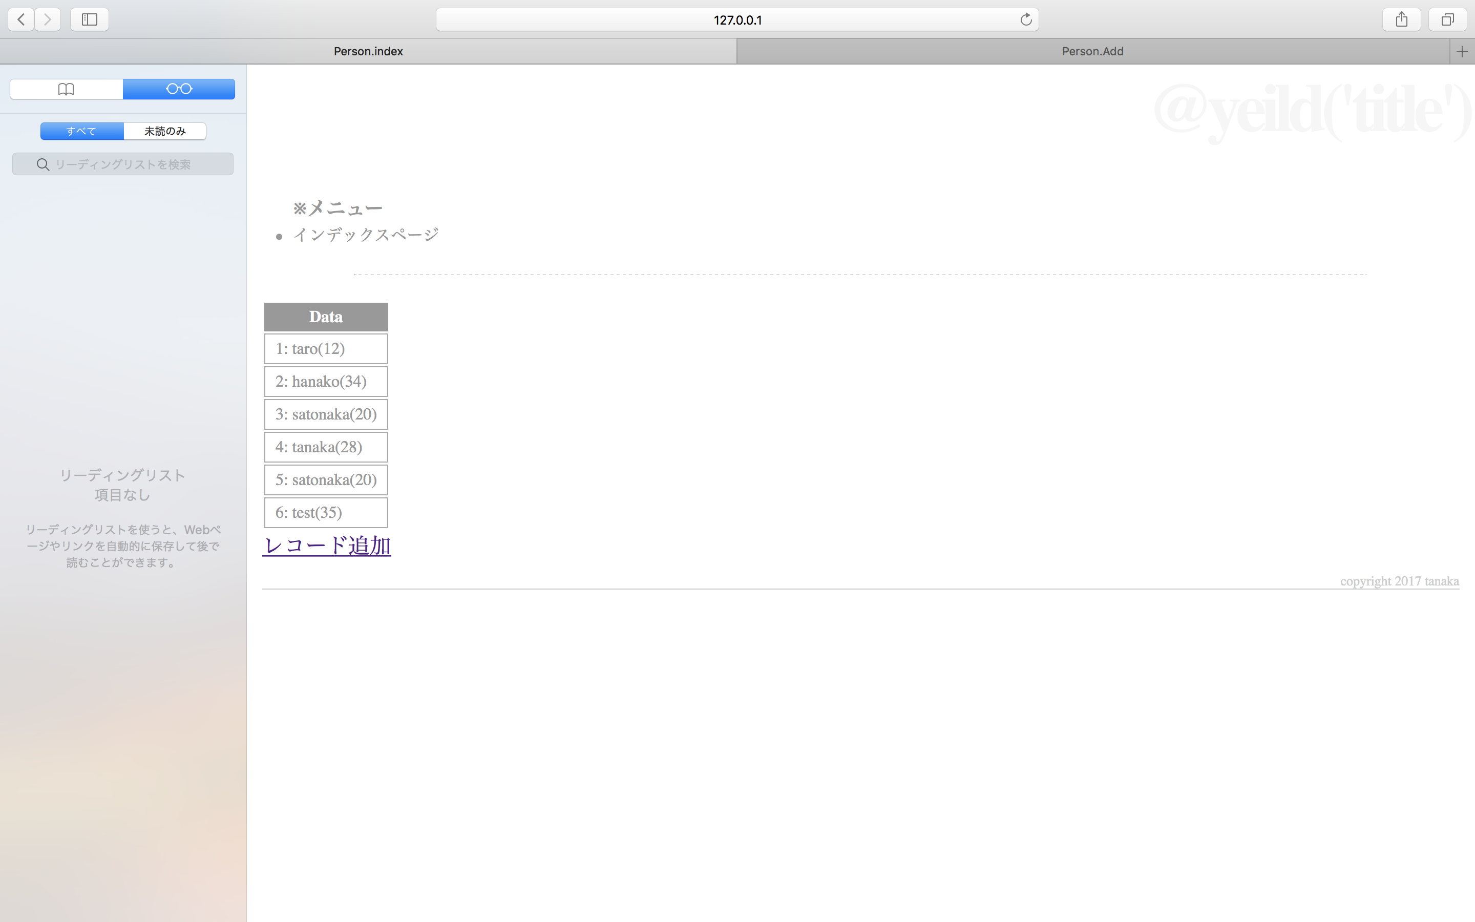Select row 2: hanako(34)

pyautogui.click(x=326, y=382)
